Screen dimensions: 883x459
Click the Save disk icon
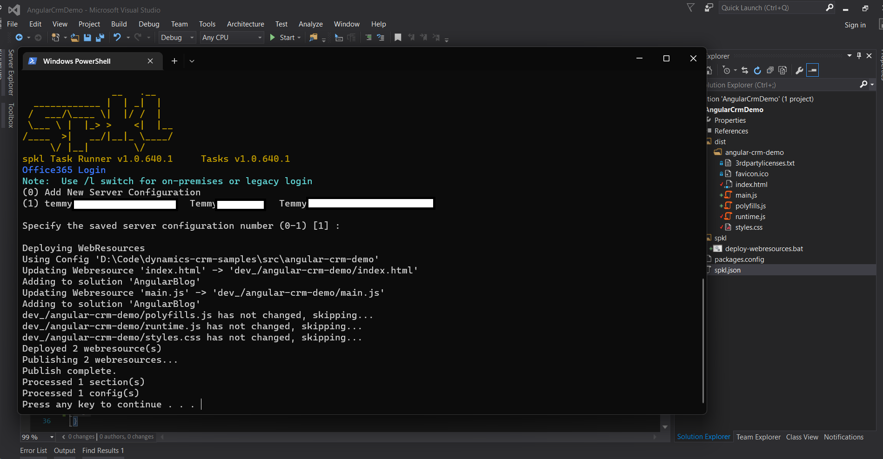pos(87,38)
